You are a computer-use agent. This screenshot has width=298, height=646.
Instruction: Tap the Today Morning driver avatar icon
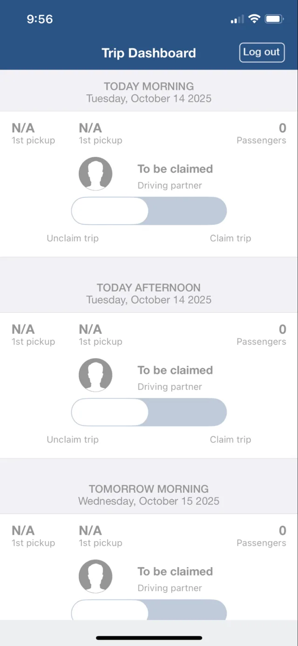(x=95, y=174)
